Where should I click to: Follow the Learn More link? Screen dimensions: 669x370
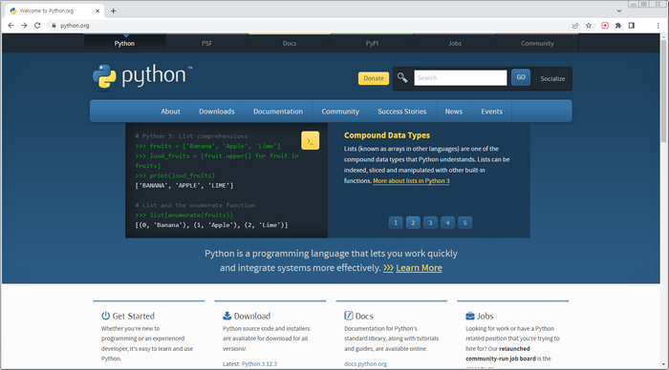tap(419, 268)
